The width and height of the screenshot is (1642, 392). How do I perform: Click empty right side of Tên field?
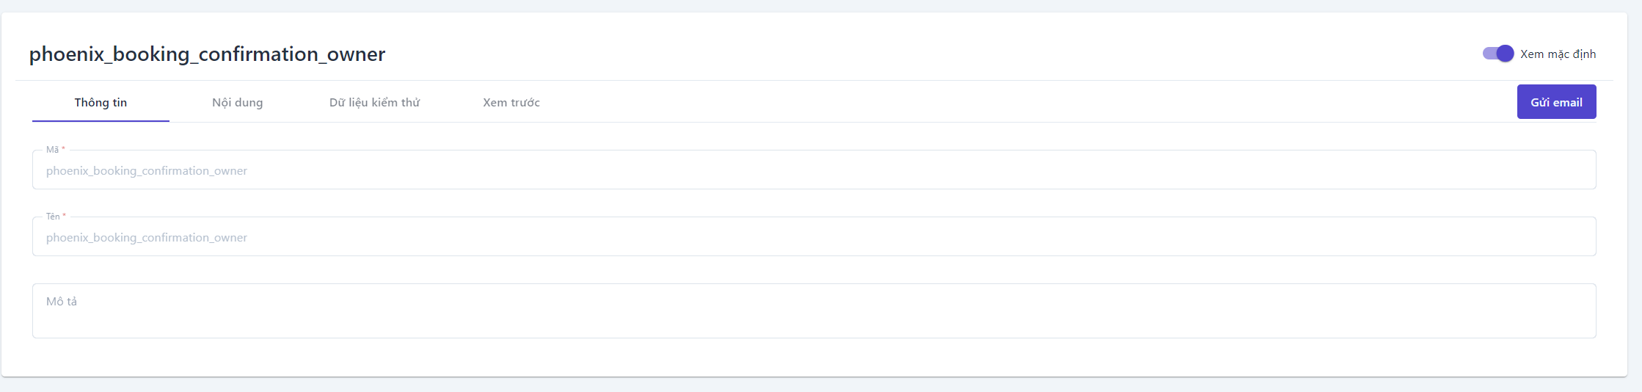(1394, 238)
